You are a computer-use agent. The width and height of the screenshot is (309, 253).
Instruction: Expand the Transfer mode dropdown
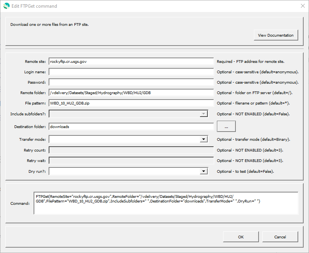click(203, 139)
